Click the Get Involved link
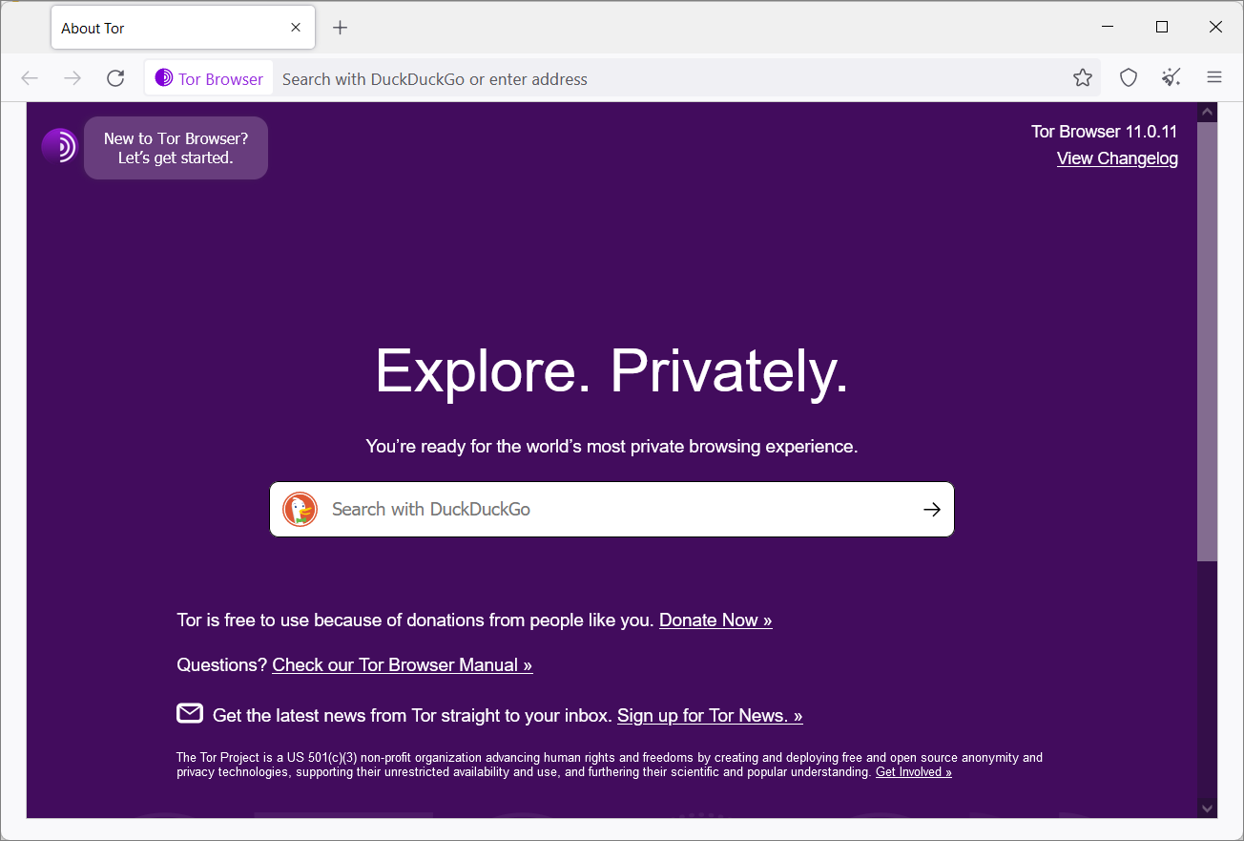This screenshot has height=841, width=1244. click(914, 771)
